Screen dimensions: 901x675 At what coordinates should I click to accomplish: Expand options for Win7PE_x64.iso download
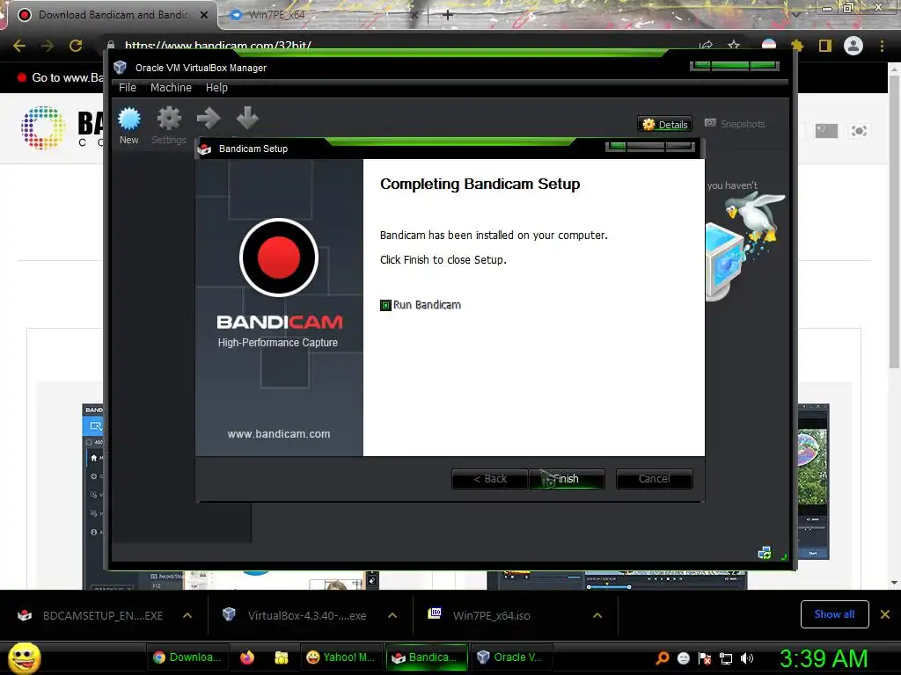pyautogui.click(x=597, y=615)
